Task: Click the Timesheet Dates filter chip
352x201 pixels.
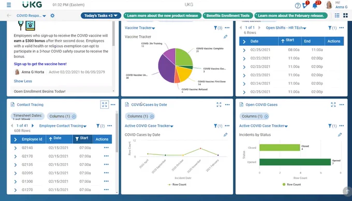Action: pos(27,117)
